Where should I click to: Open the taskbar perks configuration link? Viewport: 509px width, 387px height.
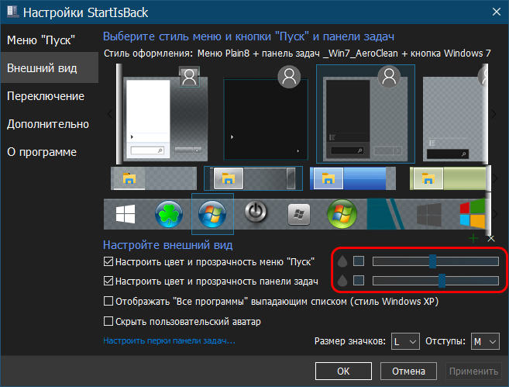(169, 341)
